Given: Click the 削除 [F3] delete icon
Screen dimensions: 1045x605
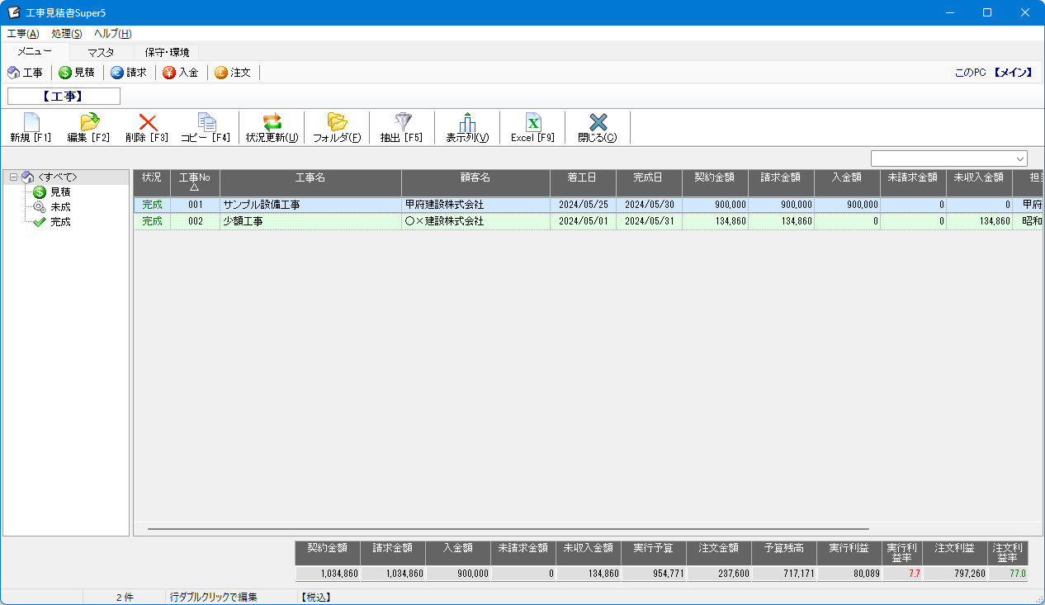Looking at the screenshot, I should coord(148,122).
